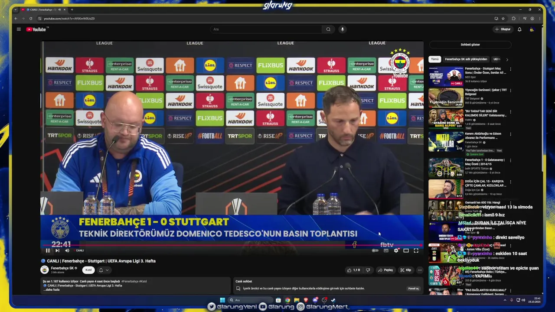Open the Kerem Aktürkoğlu ve Edson Alvarez video

tap(446, 141)
